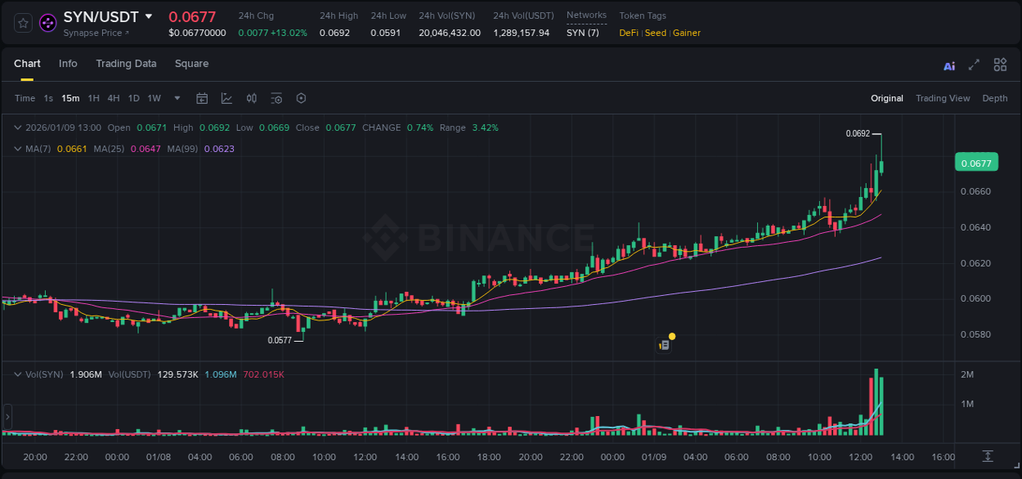Select the 1H timeframe interval
Screen dimensions: 1022x479
pyautogui.click(x=94, y=98)
